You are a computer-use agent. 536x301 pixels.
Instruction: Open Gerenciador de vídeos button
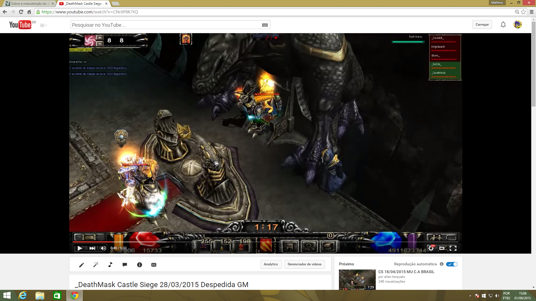tap(305, 264)
